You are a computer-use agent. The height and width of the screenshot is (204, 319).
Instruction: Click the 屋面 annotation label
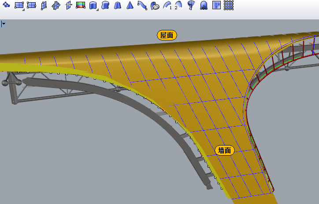point(167,36)
